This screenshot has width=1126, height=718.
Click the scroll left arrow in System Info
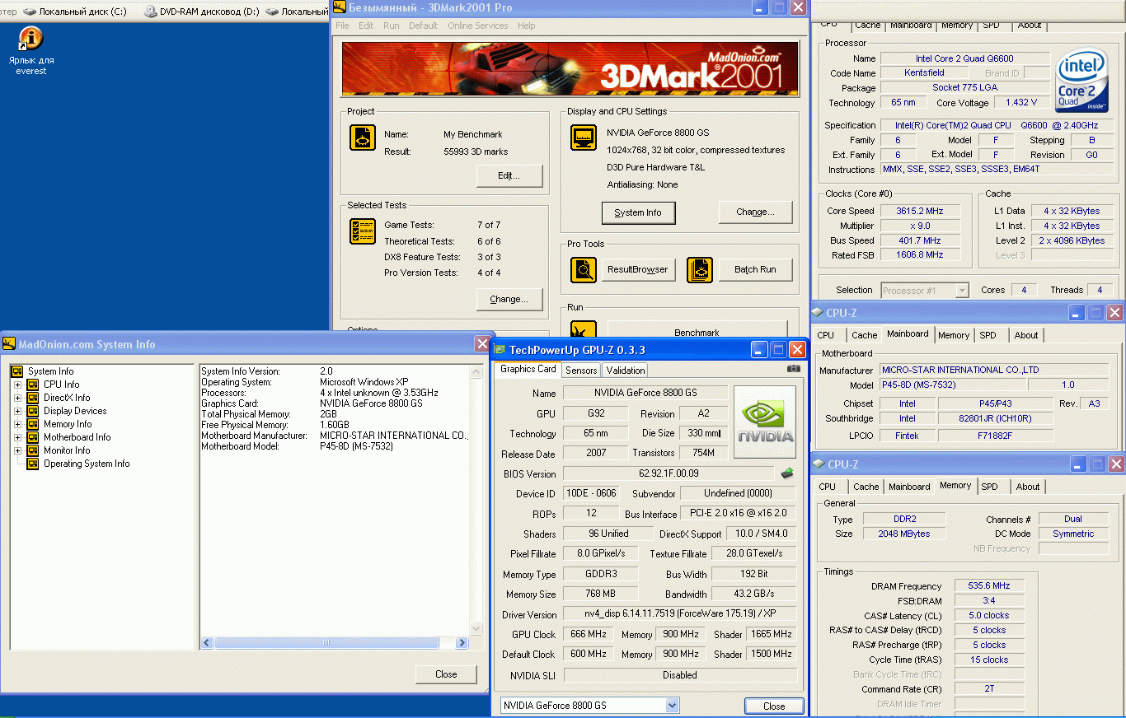coord(207,643)
